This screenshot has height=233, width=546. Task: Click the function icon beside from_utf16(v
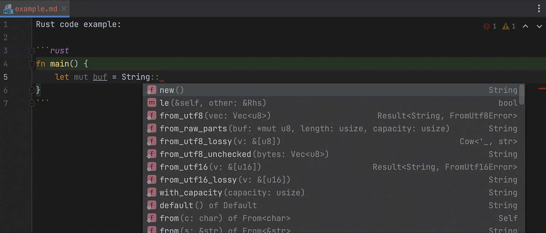(151, 167)
